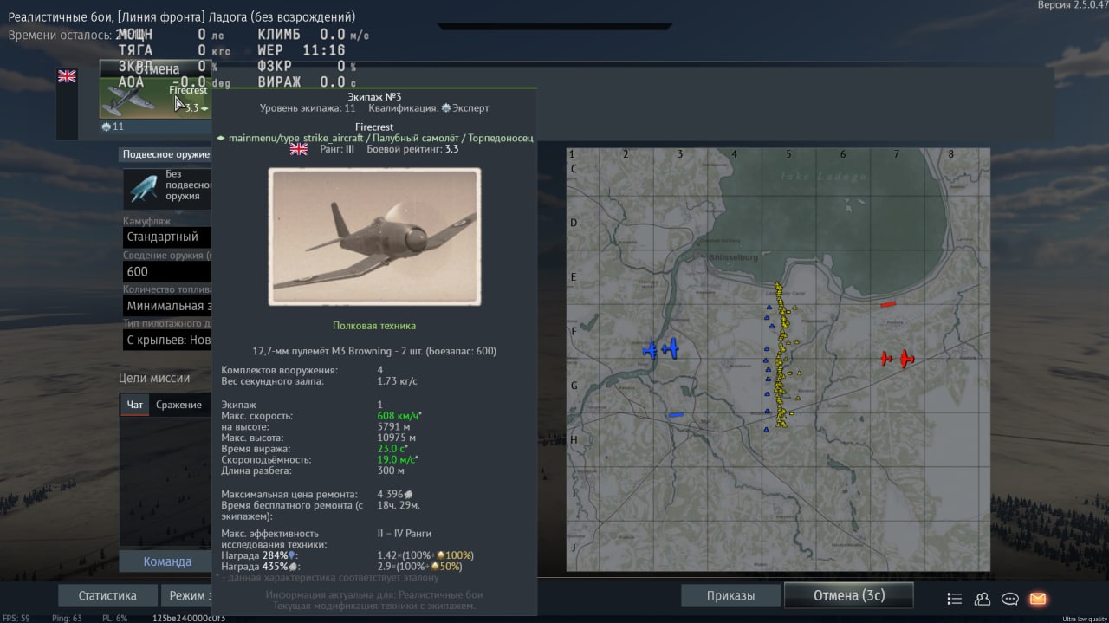Click the 'WEP 11:16' HUD readout

click(302, 50)
